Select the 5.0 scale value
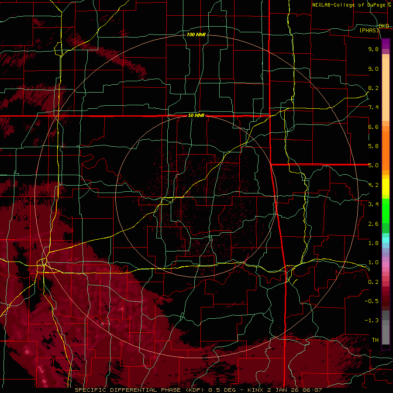 [373, 165]
